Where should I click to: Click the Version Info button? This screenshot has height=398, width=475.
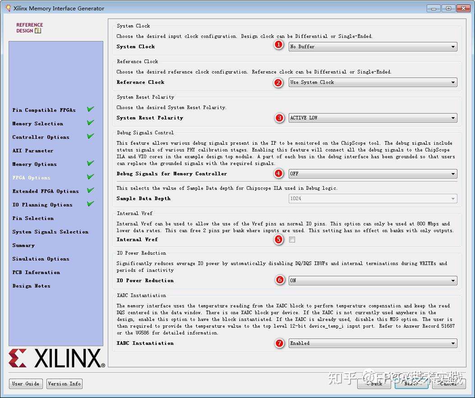tap(64, 384)
